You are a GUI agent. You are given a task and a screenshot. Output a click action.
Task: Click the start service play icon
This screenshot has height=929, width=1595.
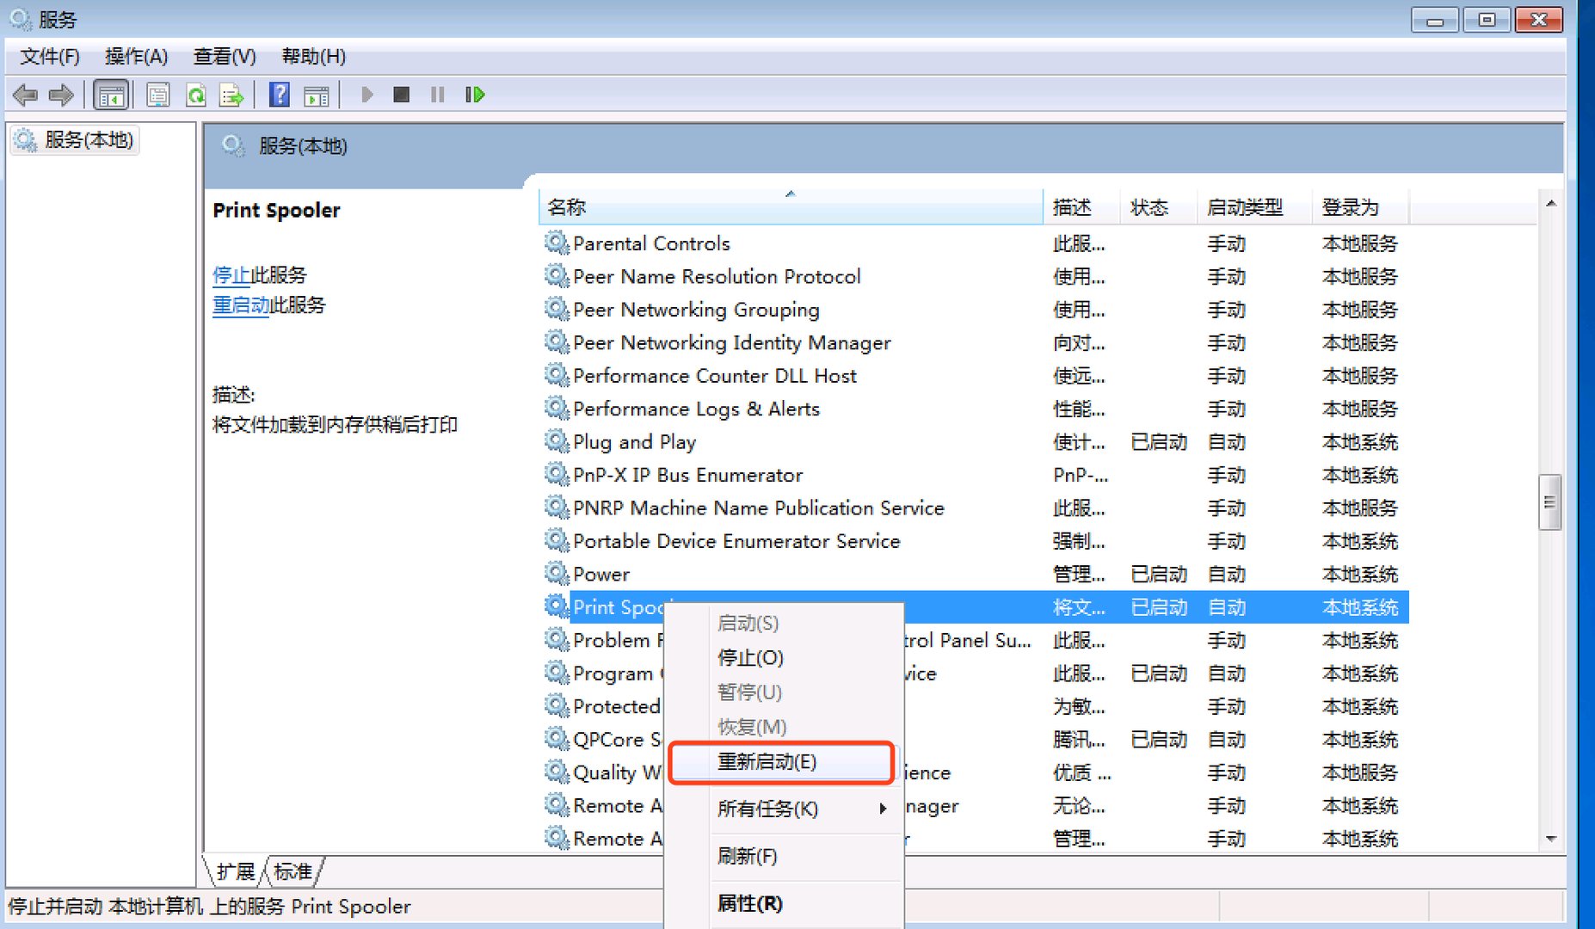point(366,95)
